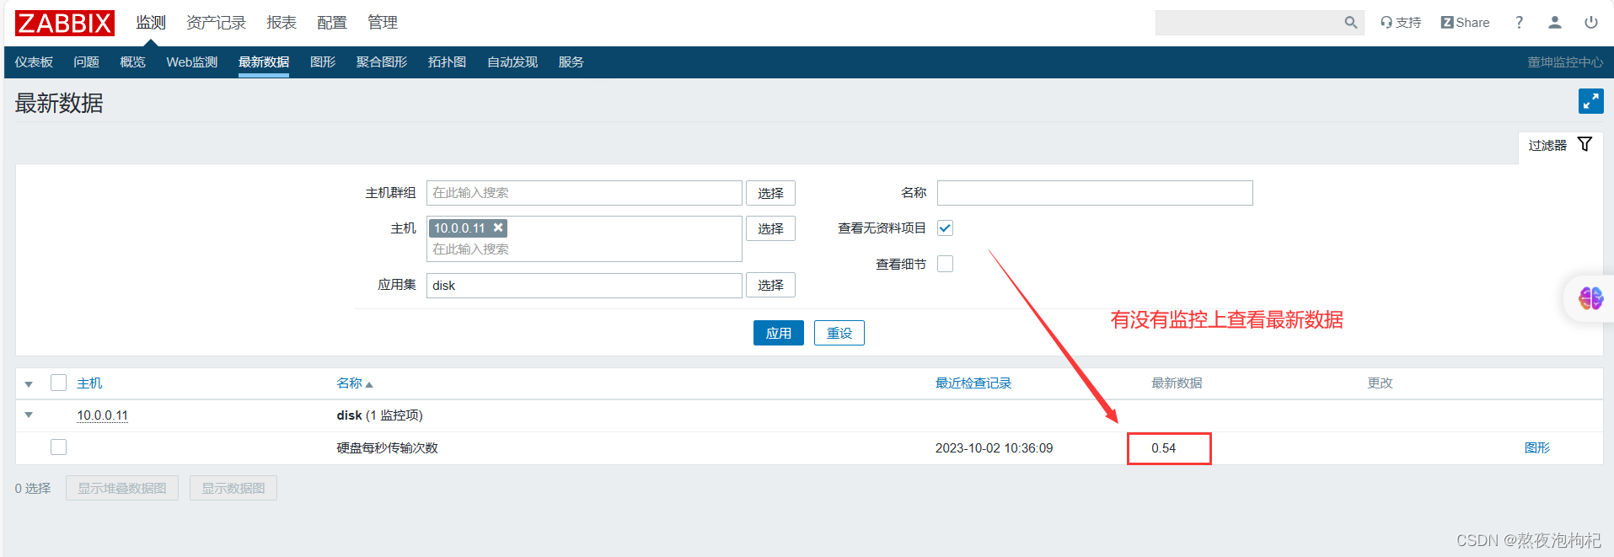Sort by 主机 column header
1614x557 pixels.
(89, 383)
